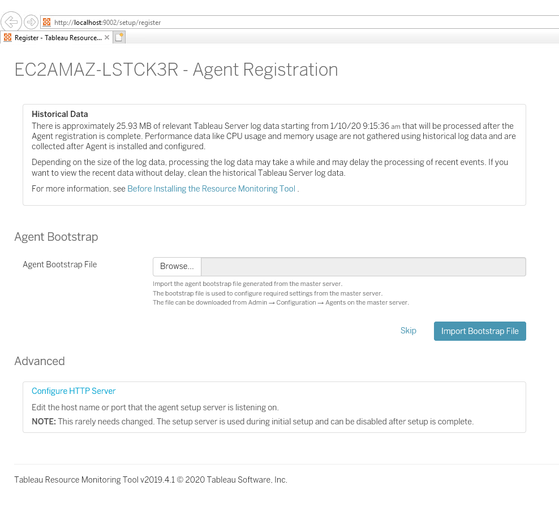
Task: Click the browser back arrow
Action: pyautogui.click(x=11, y=21)
